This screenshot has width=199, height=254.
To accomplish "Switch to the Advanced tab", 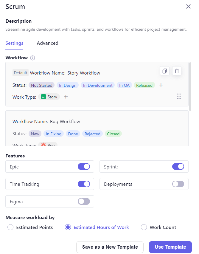I will (x=47, y=43).
